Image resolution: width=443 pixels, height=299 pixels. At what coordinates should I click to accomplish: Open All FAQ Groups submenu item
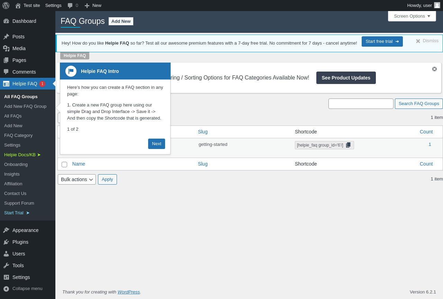tap(21, 96)
